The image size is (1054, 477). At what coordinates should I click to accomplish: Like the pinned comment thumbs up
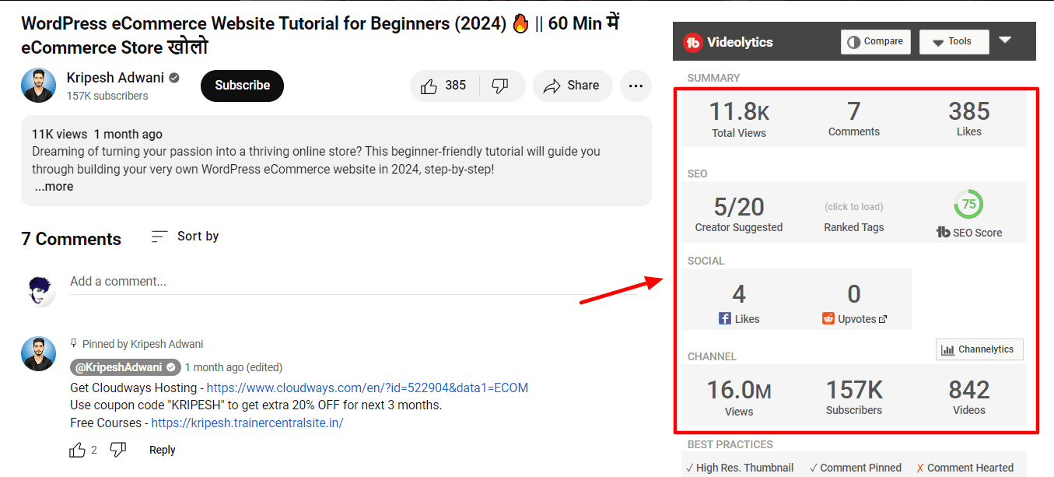[77, 450]
